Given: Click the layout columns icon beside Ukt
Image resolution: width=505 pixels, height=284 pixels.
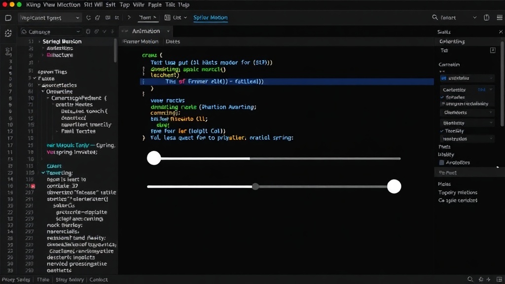Looking at the screenshot, I should (168, 17).
